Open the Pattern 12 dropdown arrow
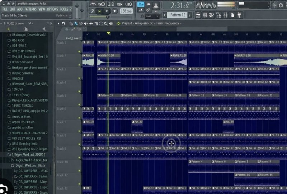The height and width of the screenshot is (194, 287). [x=190, y=15]
